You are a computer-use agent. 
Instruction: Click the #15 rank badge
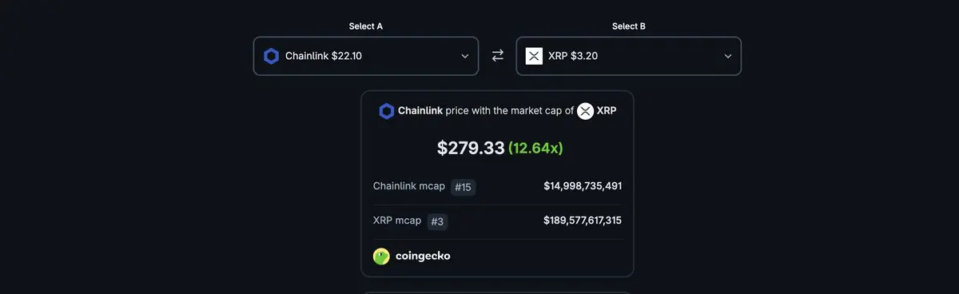coord(463,187)
